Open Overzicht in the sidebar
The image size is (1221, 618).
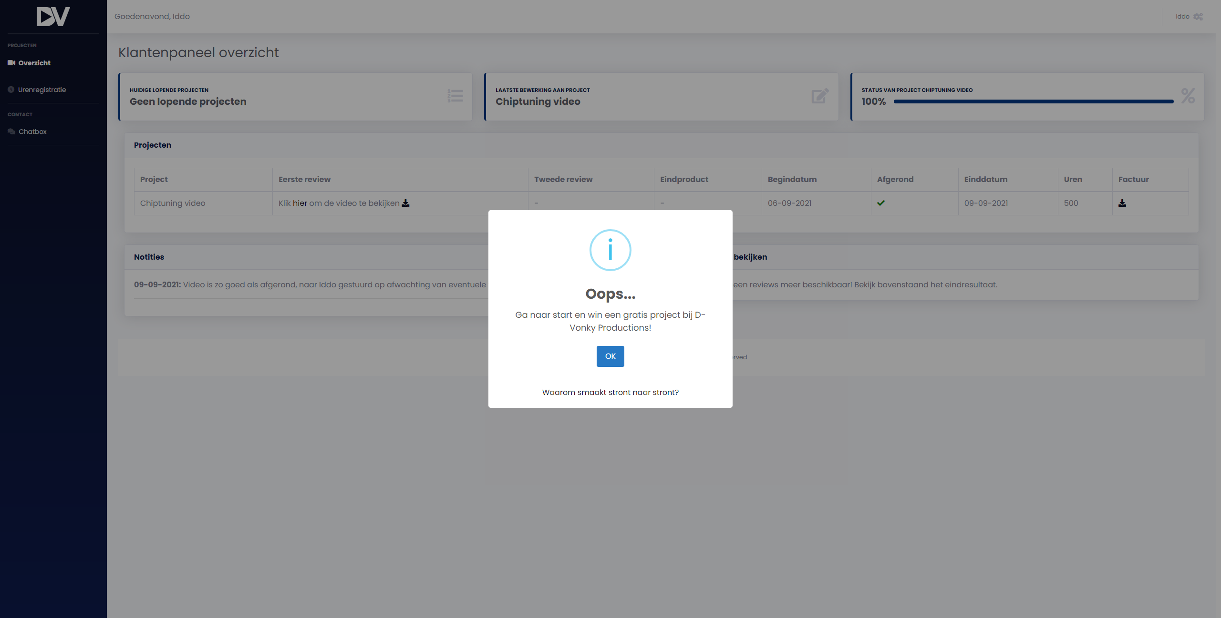pyautogui.click(x=34, y=63)
